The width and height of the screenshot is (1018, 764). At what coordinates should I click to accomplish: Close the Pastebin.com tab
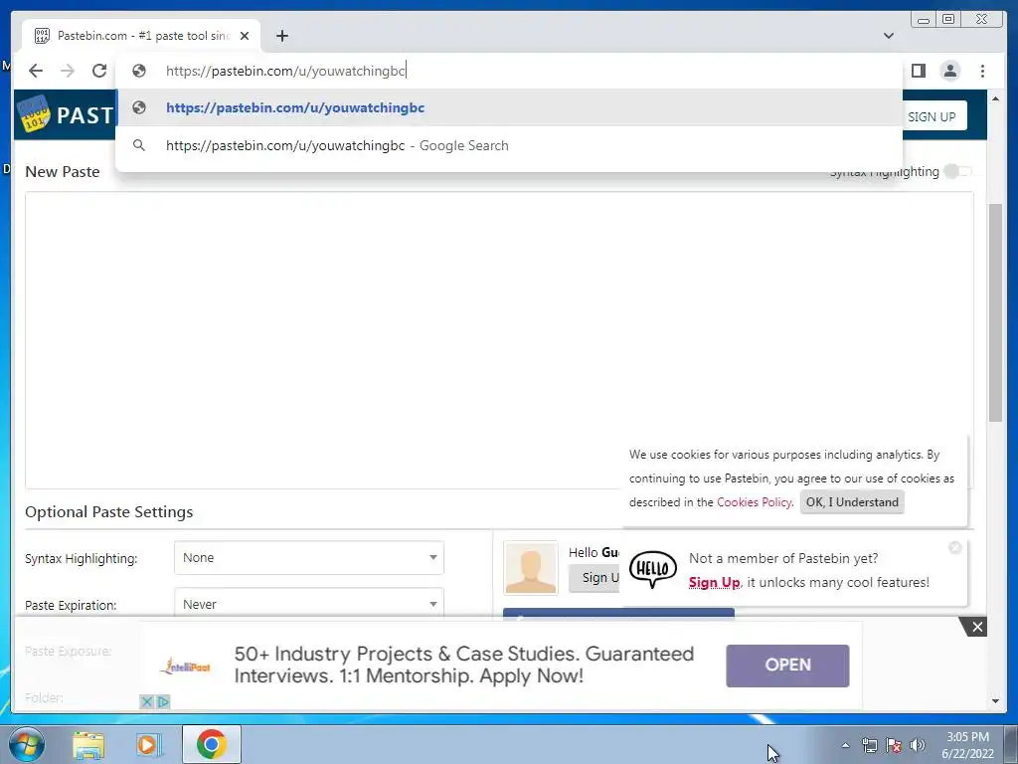point(245,36)
